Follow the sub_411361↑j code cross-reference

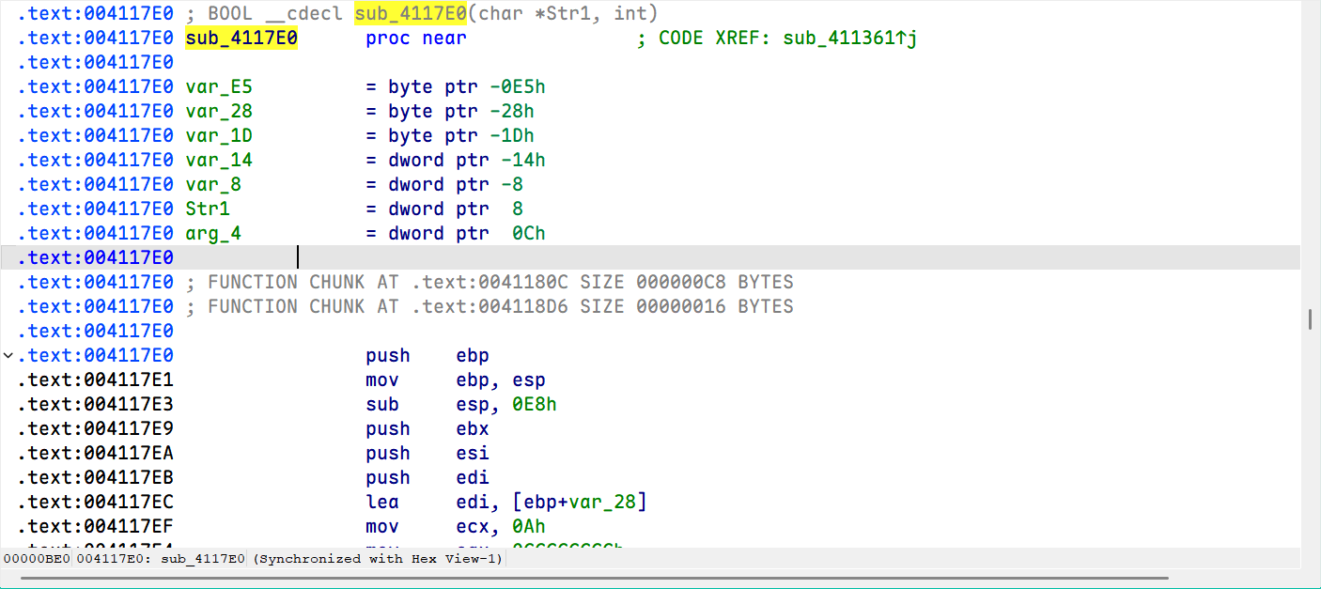click(x=849, y=39)
